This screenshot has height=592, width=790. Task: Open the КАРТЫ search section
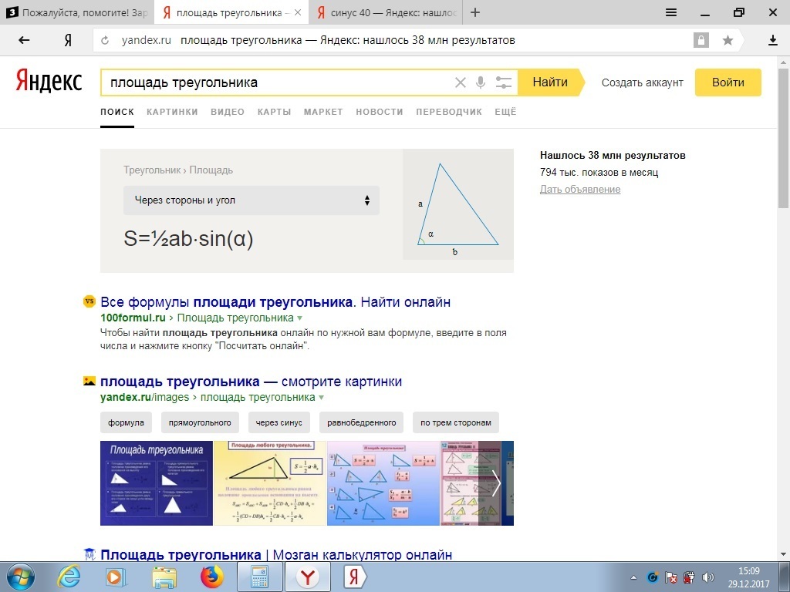274,112
